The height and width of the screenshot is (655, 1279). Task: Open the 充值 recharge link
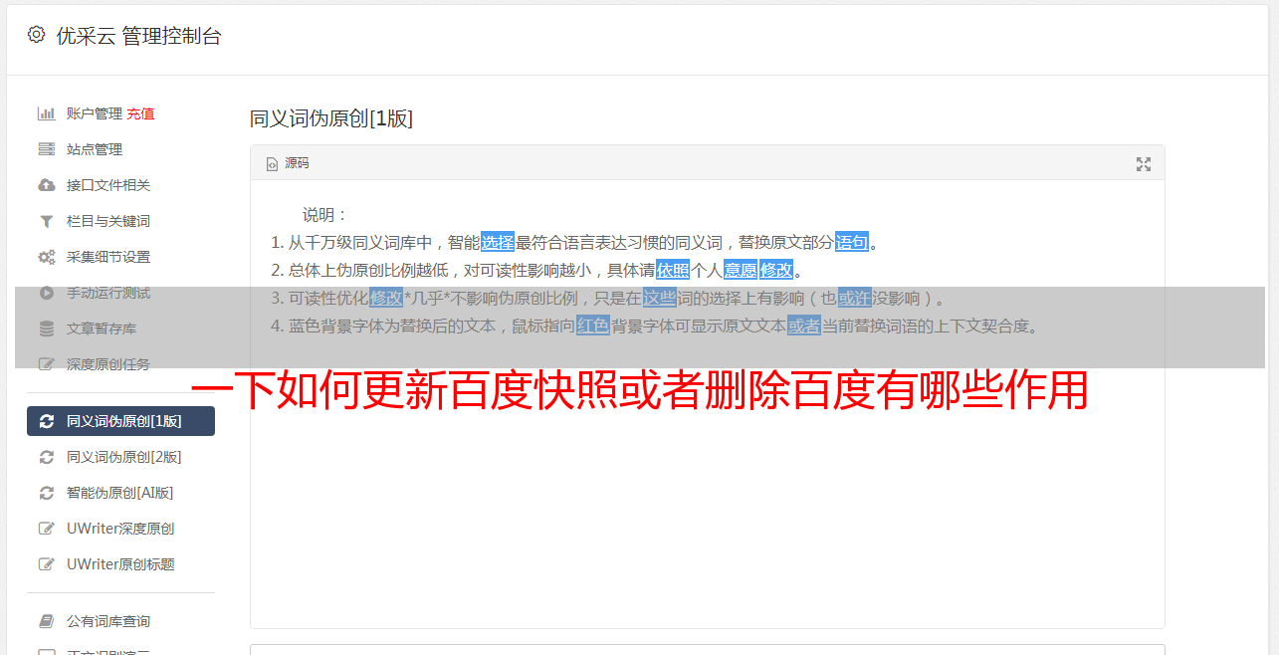click(140, 113)
